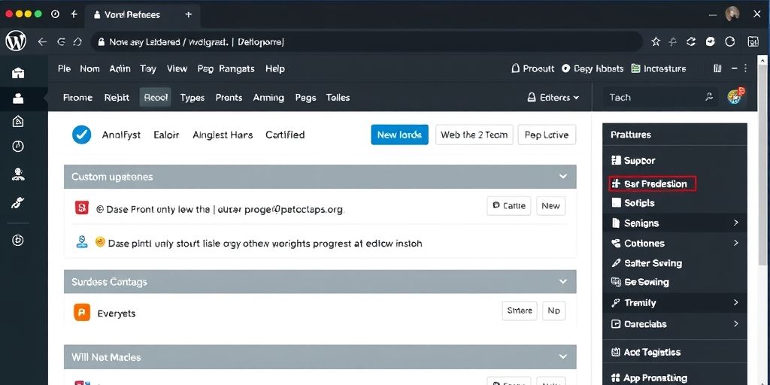Expand the Tremity submenu arrow
The width and height of the screenshot is (770, 385).
735,303
